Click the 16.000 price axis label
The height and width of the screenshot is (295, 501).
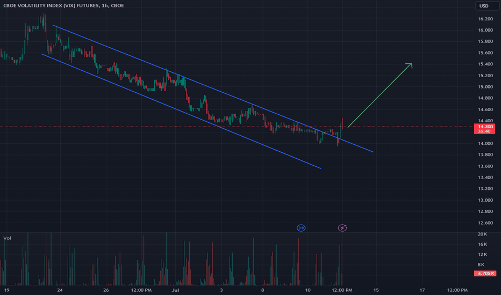tap(485, 30)
